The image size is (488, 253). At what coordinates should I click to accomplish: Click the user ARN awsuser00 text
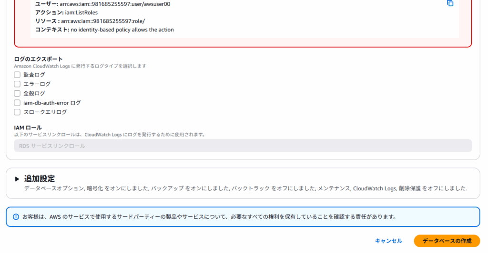(115, 4)
